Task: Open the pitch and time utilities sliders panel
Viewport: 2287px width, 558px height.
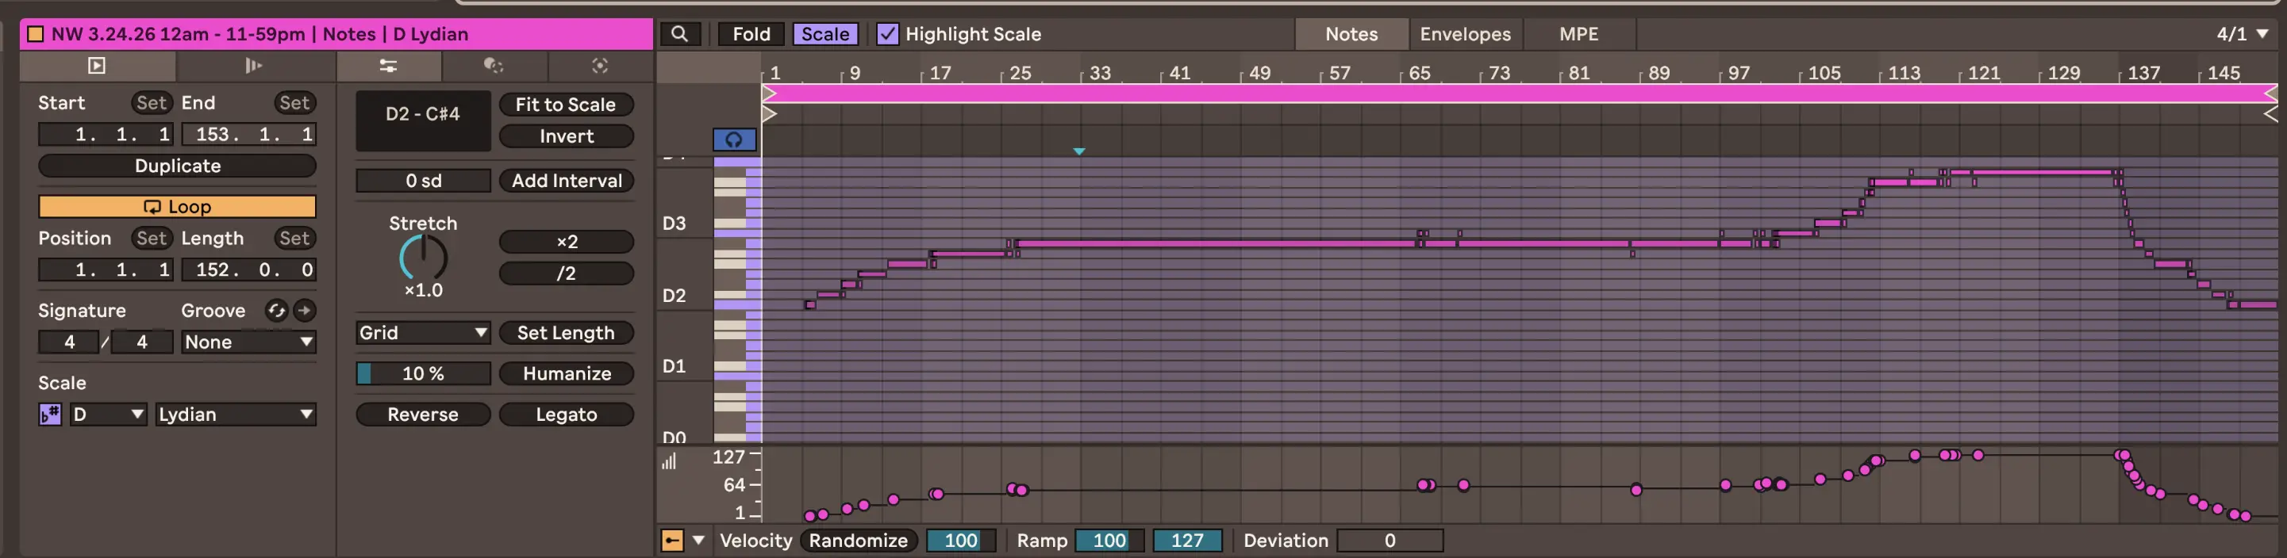Action: [388, 66]
